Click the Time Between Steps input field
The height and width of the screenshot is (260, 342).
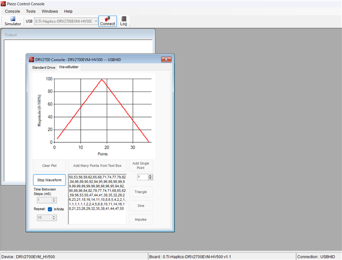click(x=44, y=200)
